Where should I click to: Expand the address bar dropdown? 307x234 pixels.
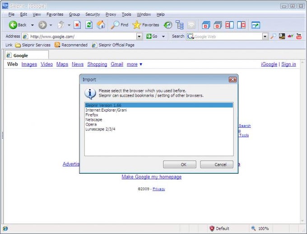[x=139, y=36]
